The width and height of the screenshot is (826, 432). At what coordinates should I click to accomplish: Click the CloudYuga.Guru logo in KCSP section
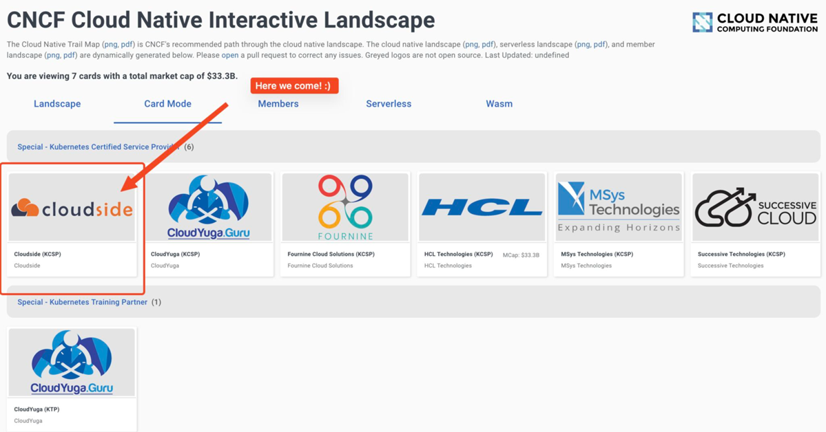[209, 208]
